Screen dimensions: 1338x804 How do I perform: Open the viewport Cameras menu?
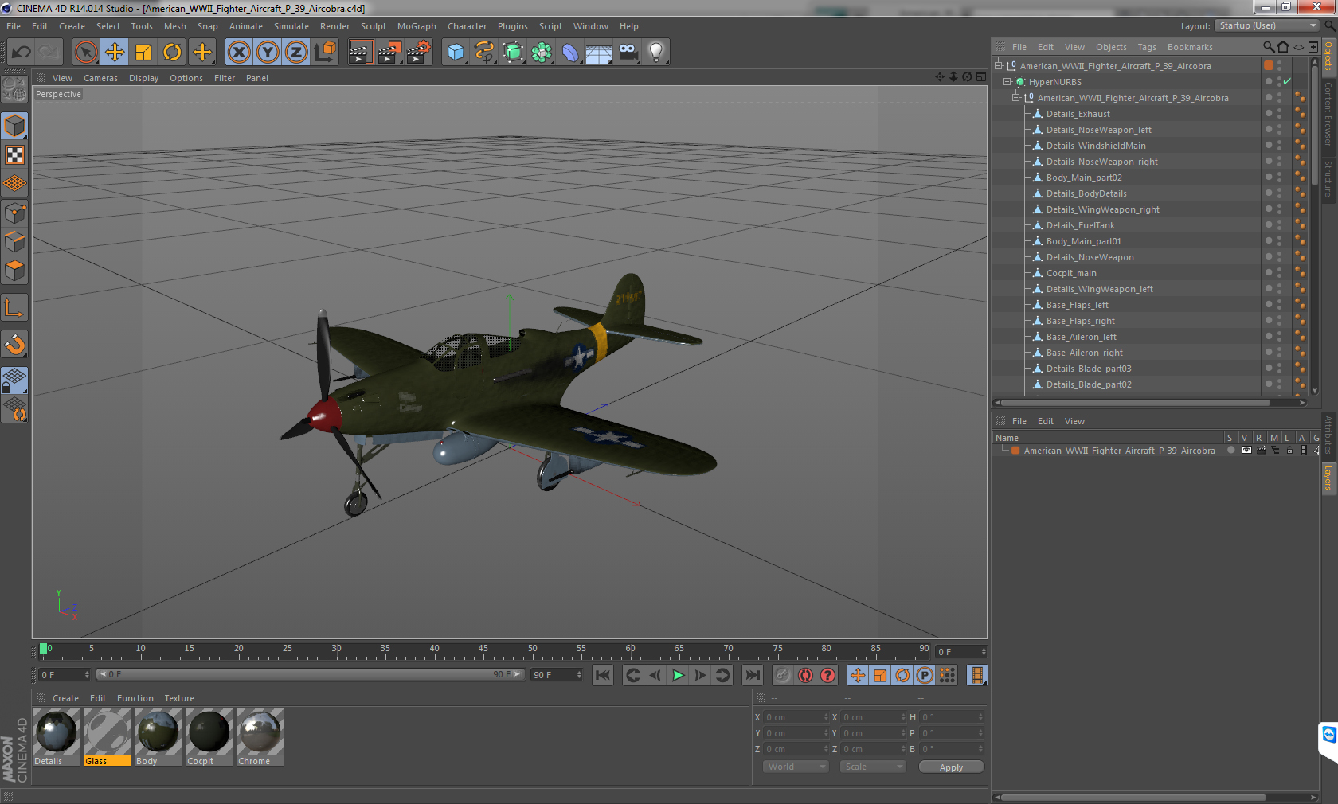(x=100, y=78)
